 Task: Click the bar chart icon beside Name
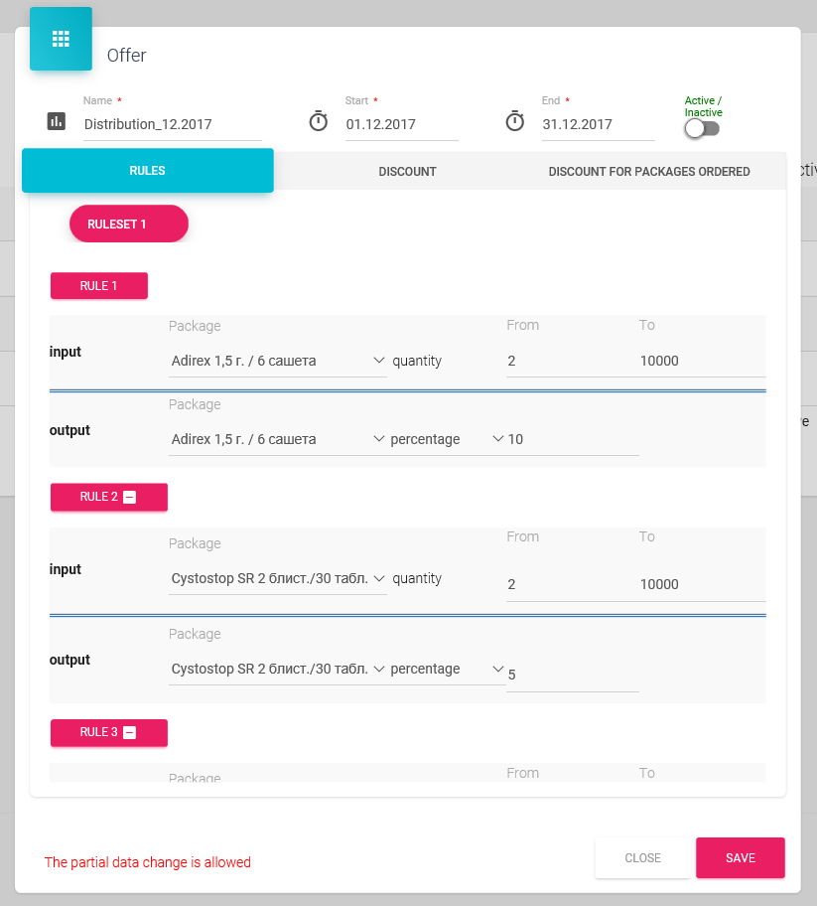[57, 121]
